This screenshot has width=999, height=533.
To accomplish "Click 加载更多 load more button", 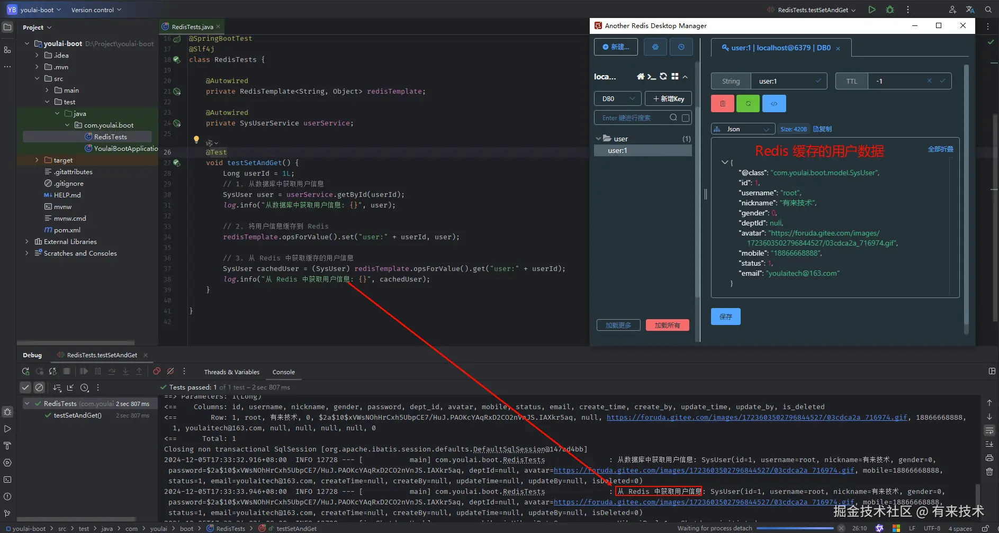I will tap(618, 325).
